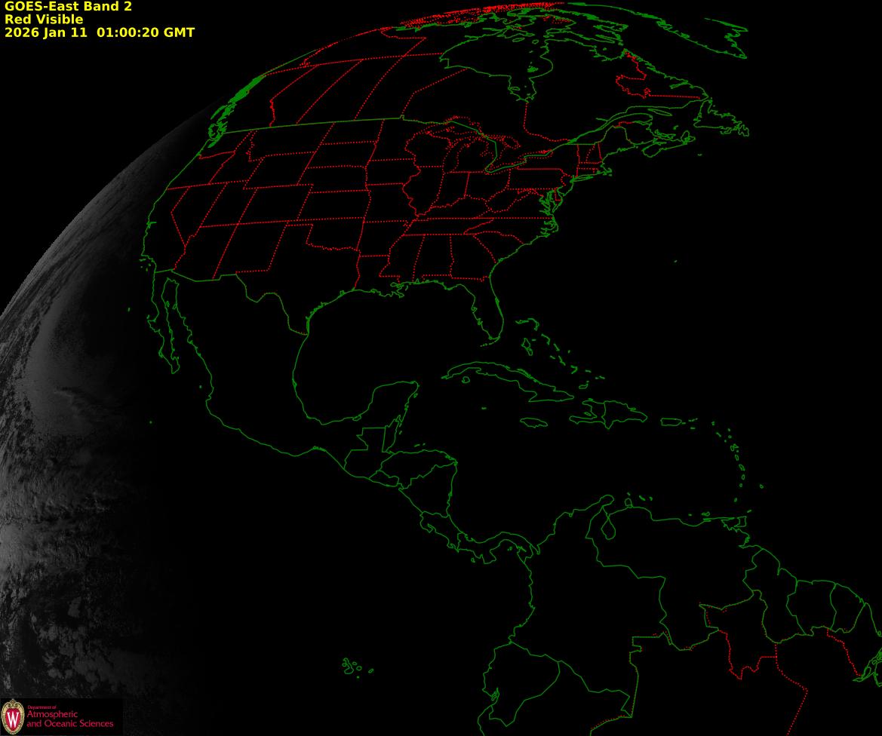
Task: Click the "GOES-East Band 2" title text
Action: pos(68,7)
